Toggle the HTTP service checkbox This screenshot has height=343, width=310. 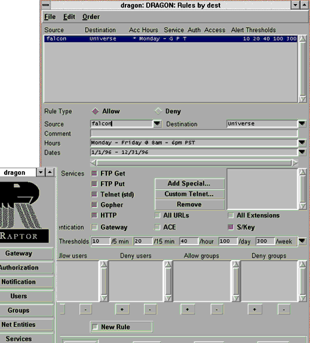[x=94, y=215]
